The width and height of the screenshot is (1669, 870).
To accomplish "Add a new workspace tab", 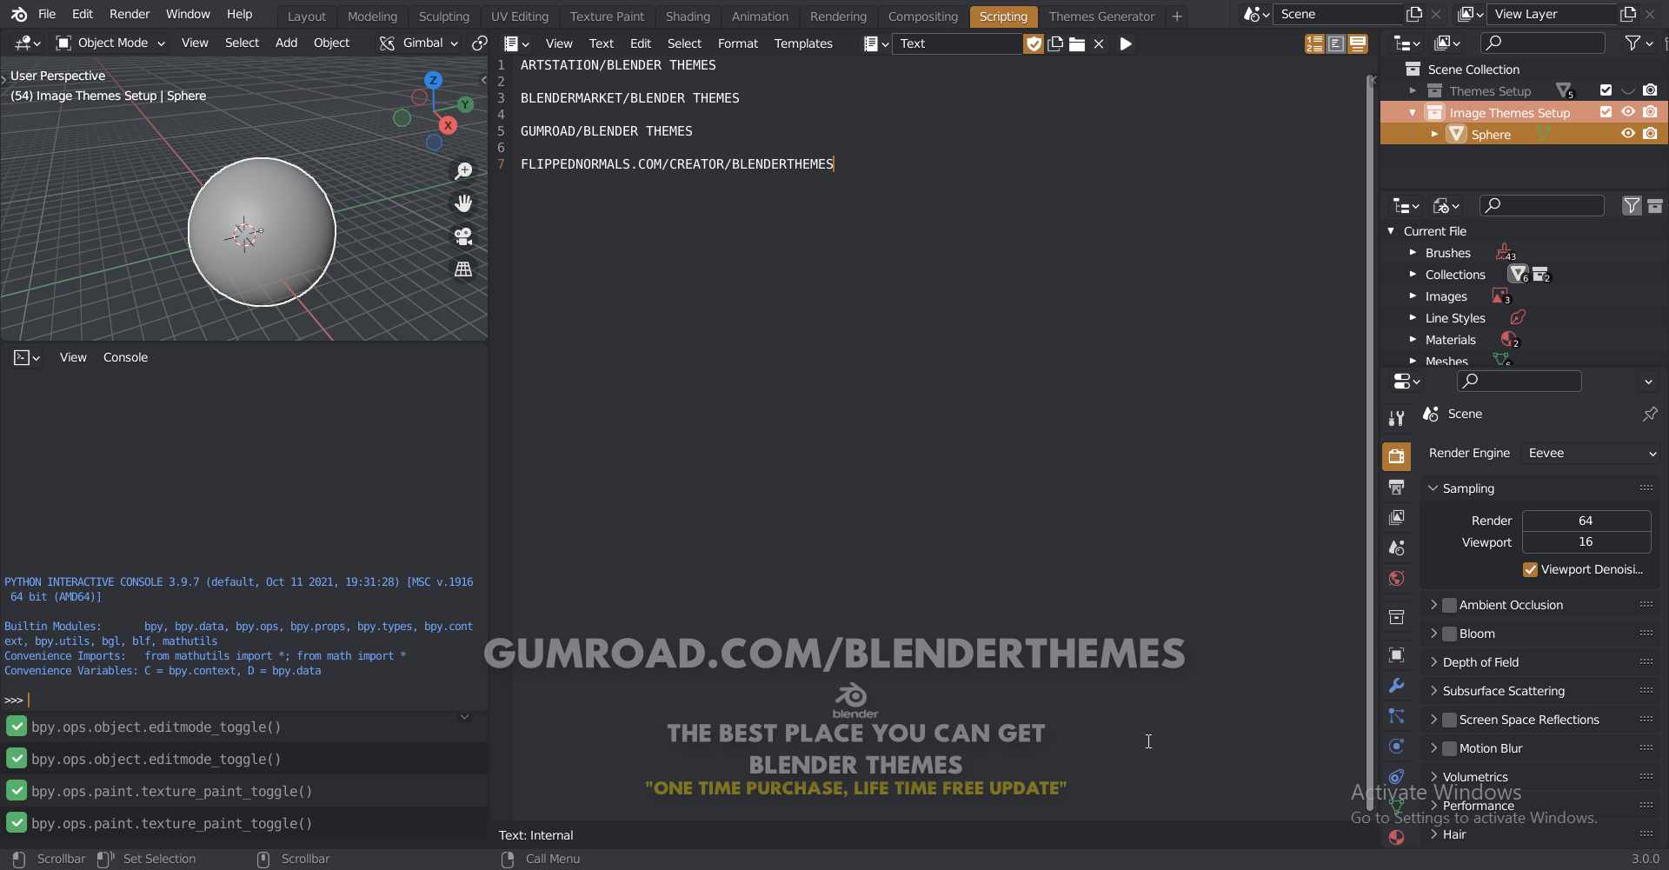I will pos(1177,17).
